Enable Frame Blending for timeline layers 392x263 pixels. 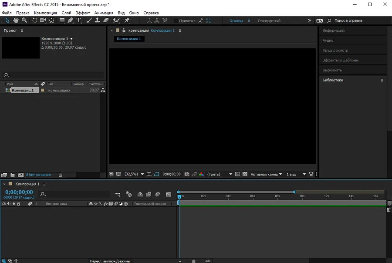point(149,194)
